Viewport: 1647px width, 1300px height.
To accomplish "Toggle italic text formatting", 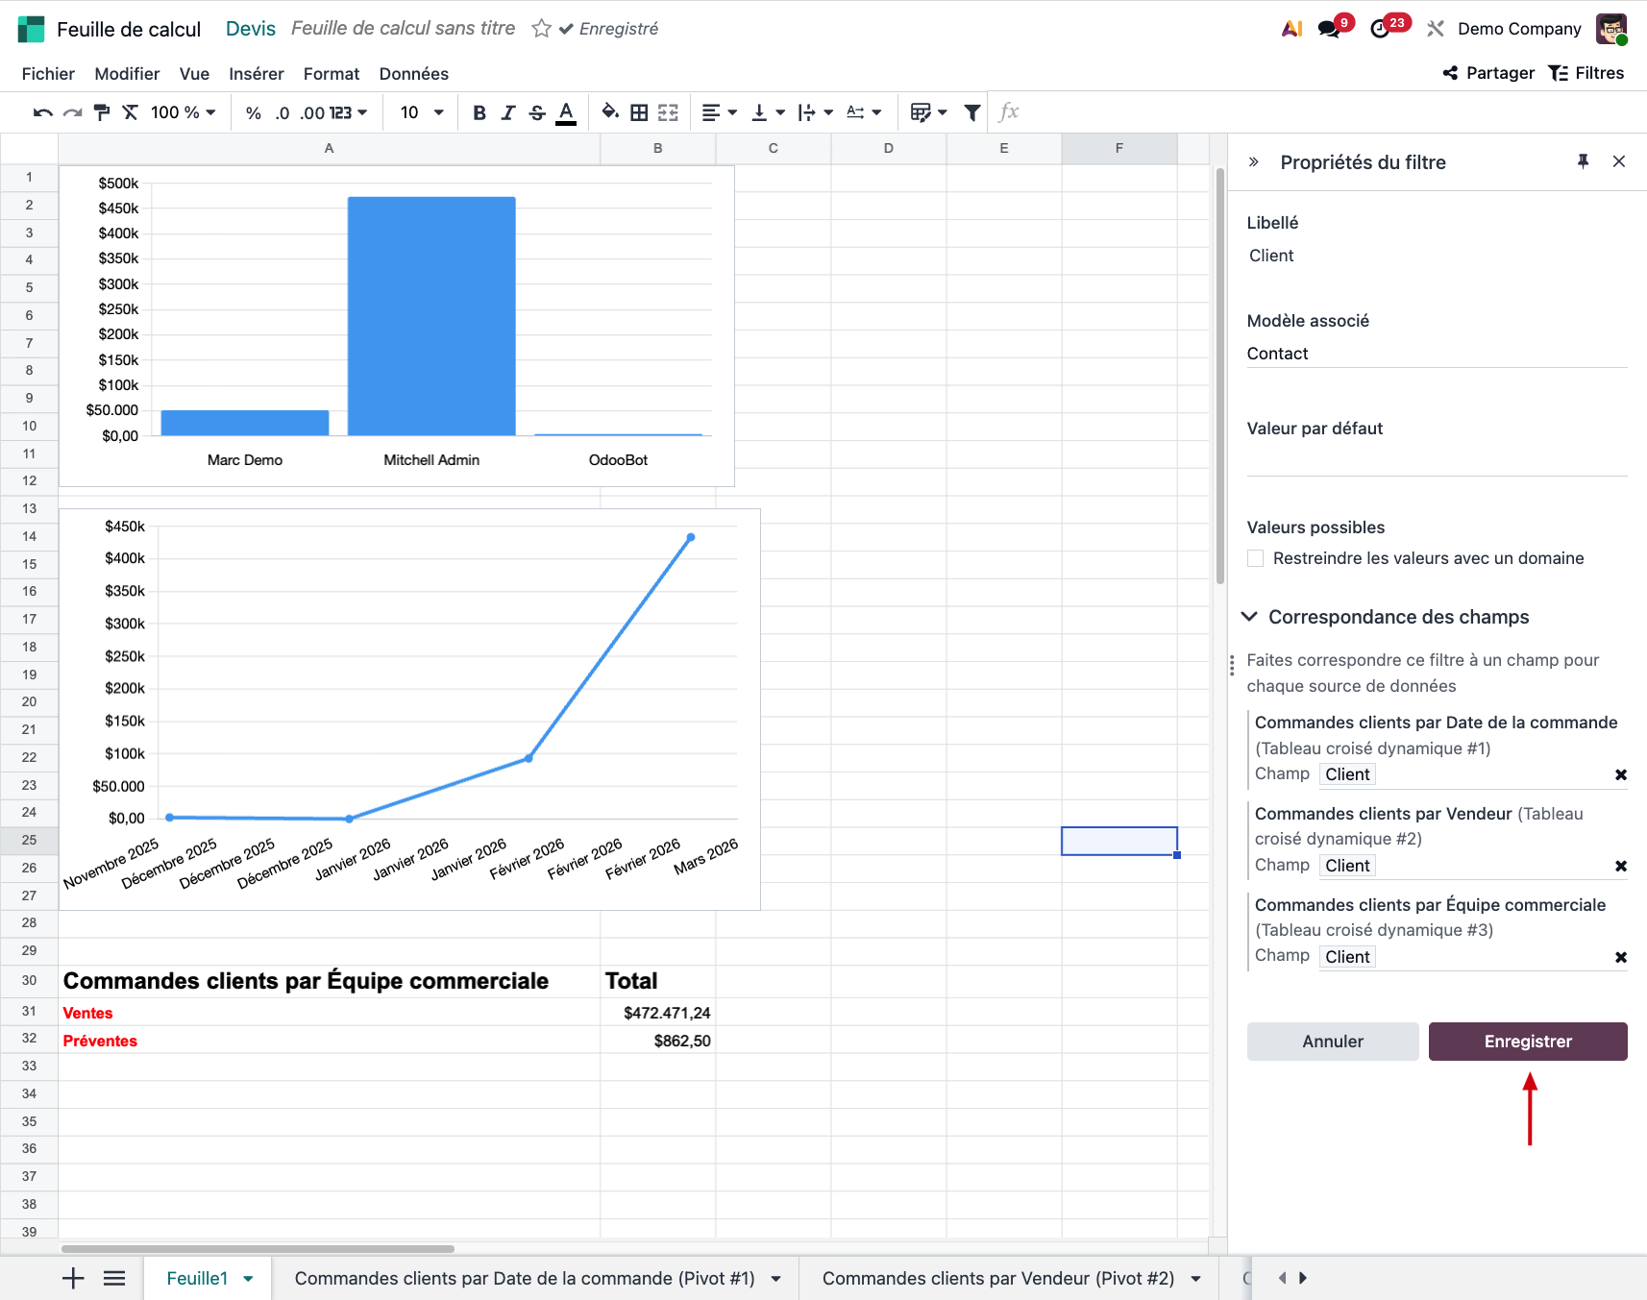I will 508,112.
